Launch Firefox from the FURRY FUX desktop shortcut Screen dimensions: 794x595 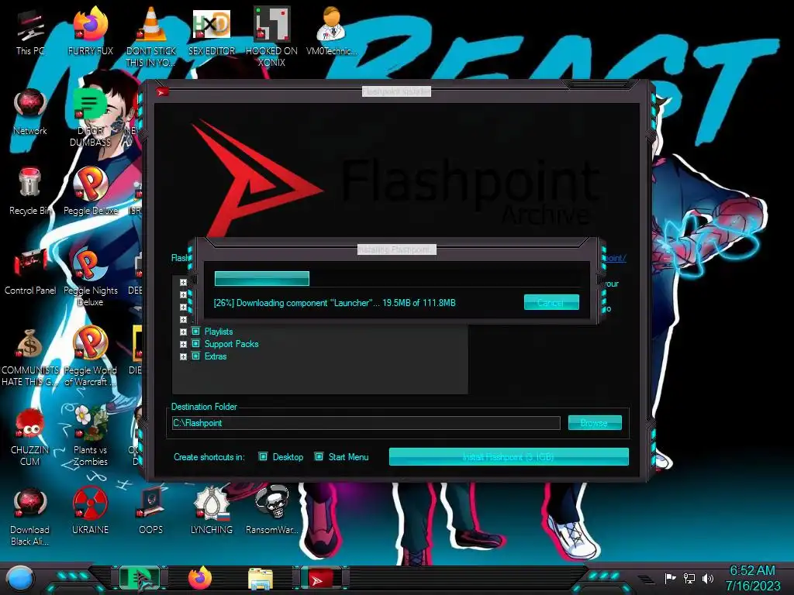point(90,31)
